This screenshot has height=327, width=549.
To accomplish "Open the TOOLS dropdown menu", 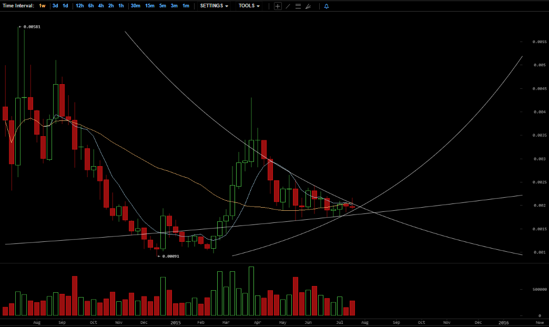I will pos(249,6).
